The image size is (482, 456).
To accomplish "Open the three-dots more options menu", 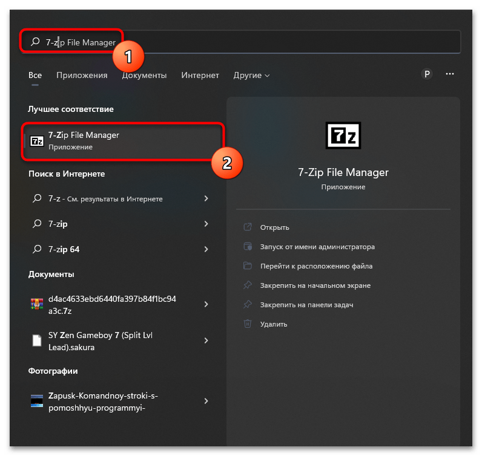I will 450,74.
